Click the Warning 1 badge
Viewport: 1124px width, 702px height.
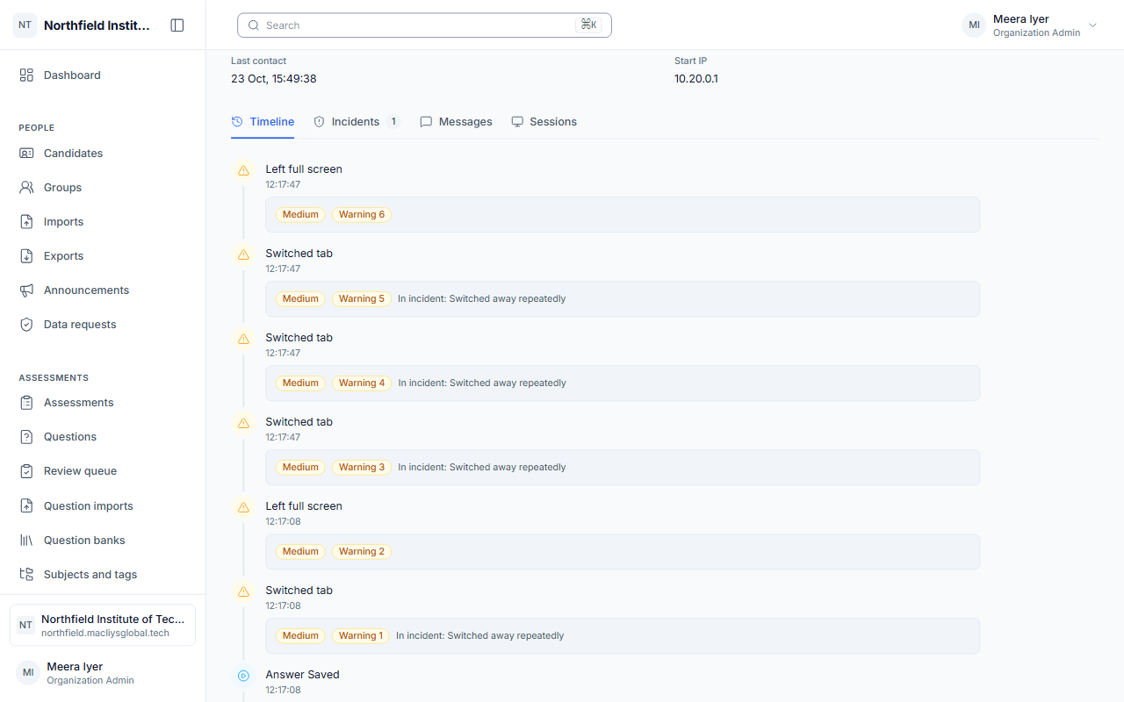(361, 636)
